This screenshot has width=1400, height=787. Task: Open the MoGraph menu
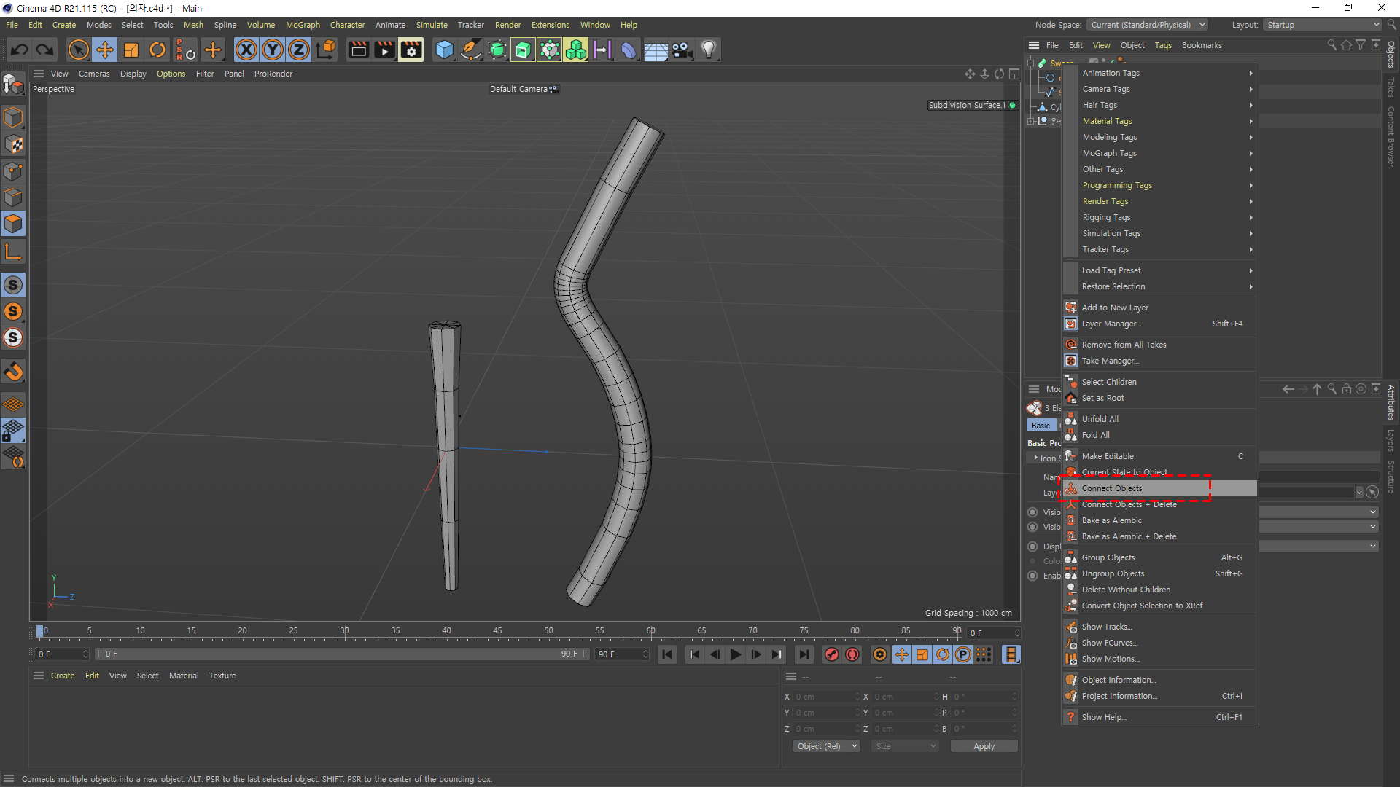303,25
